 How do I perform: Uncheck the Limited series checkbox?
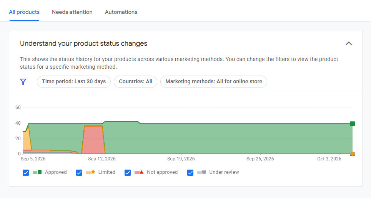[79, 172]
